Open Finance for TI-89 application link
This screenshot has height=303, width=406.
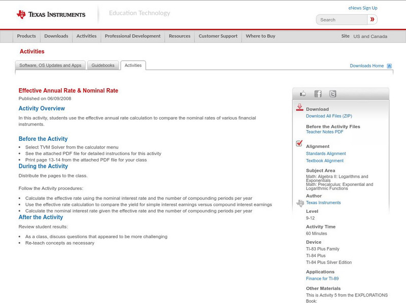[322, 279]
